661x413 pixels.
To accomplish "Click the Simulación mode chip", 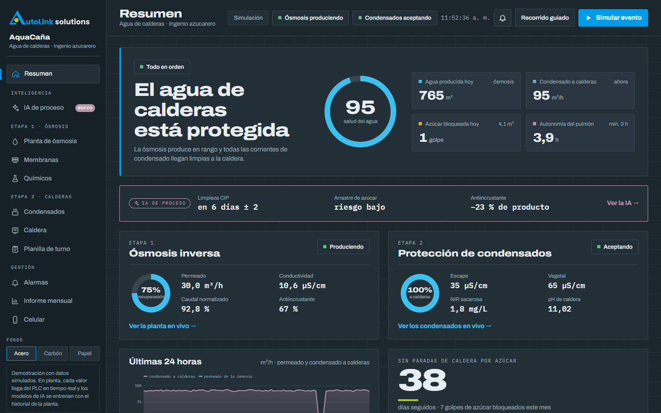I will pyautogui.click(x=248, y=18).
